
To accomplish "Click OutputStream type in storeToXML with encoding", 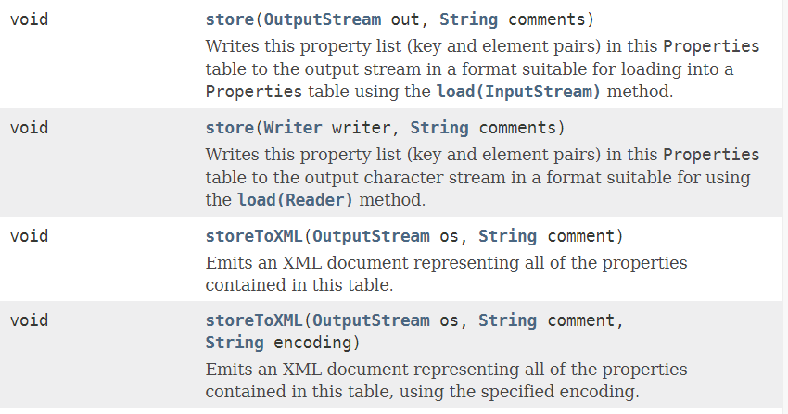I will pyautogui.click(x=371, y=320).
